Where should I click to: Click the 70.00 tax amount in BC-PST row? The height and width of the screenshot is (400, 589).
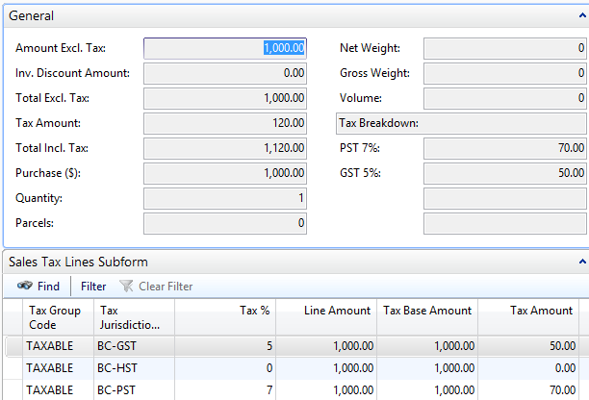(528, 390)
